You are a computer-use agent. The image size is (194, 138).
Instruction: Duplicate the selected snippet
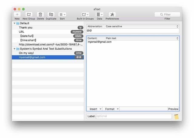point(51,15)
